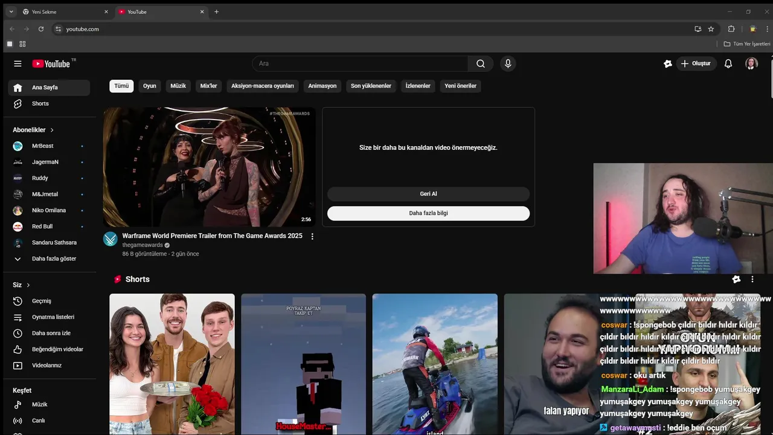Select Aksiyon-macera oyunları chip
This screenshot has width=773, height=435.
(x=263, y=86)
